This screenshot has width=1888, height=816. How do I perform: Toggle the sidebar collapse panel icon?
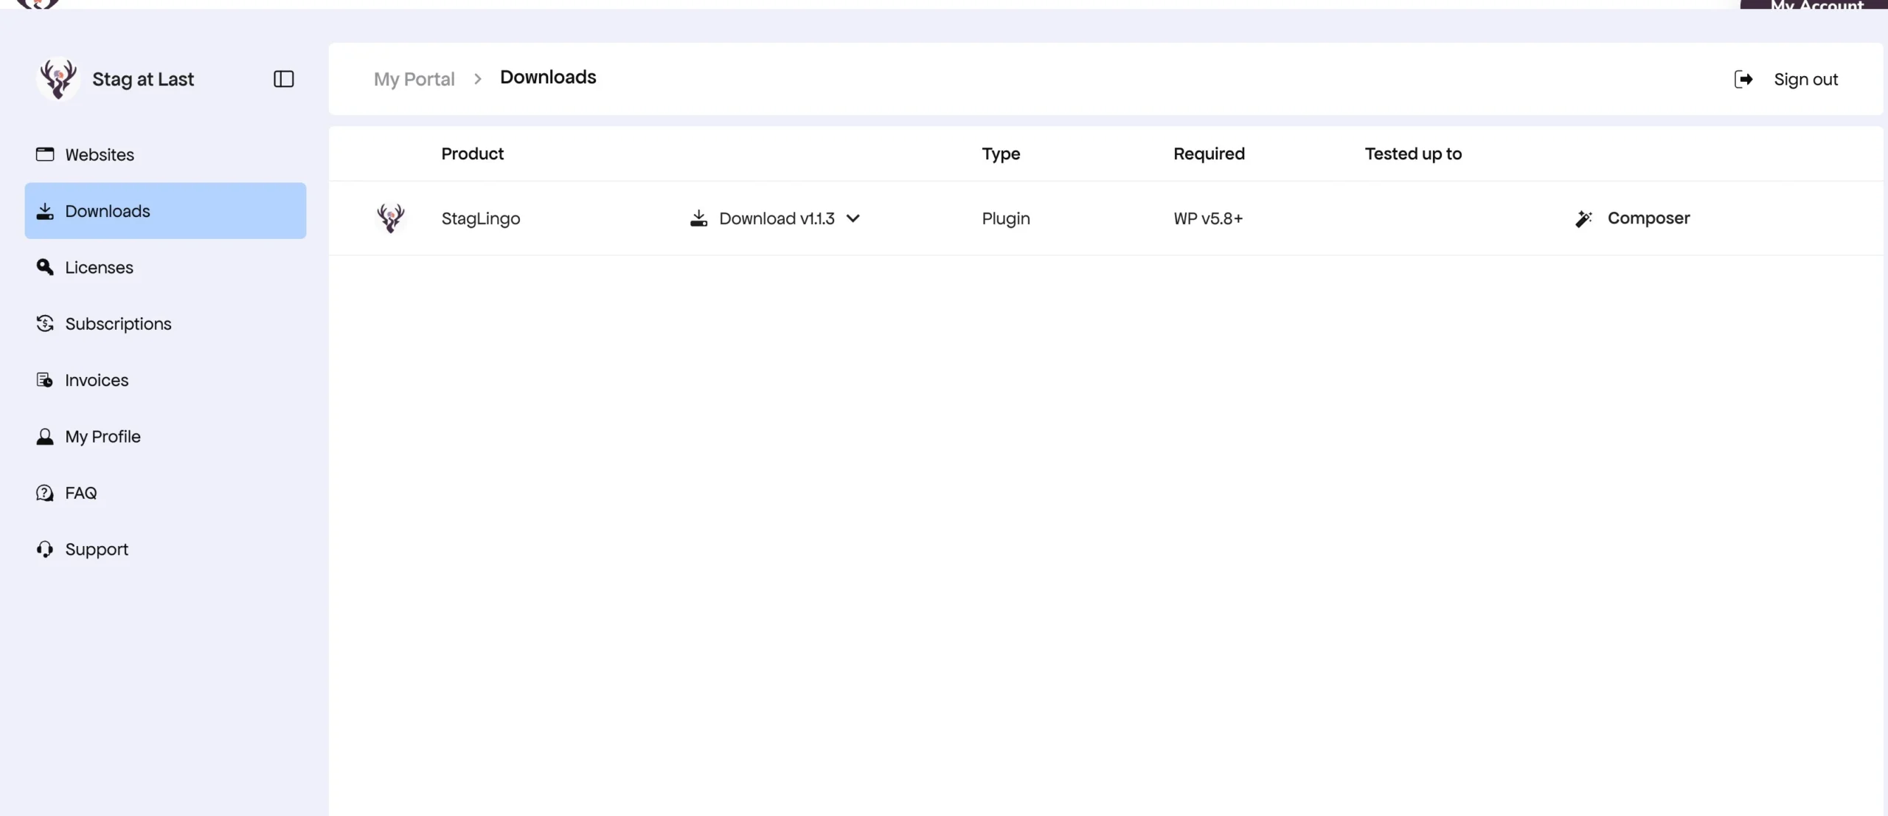(x=283, y=79)
